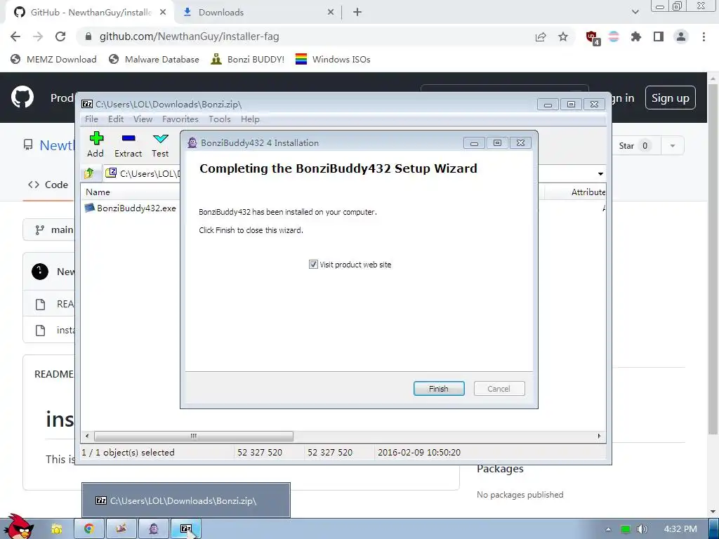The image size is (719, 539).
Task: Open the tab search chevron dropdown
Action: (x=635, y=12)
